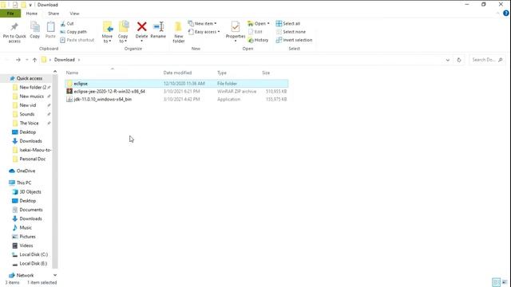Click Pin to Quick access icon
This screenshot has width=511, height=287.
point(14,26)
